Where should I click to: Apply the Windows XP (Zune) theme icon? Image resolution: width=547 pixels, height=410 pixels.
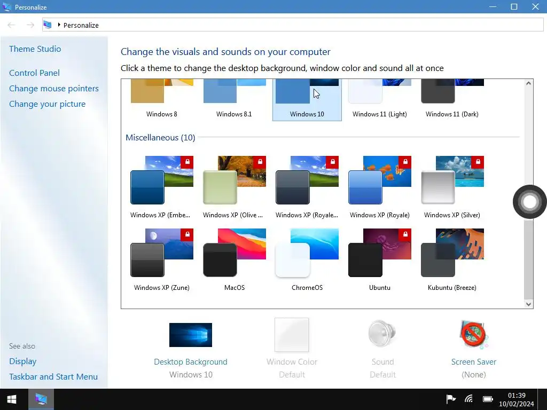tap(161, 253)
